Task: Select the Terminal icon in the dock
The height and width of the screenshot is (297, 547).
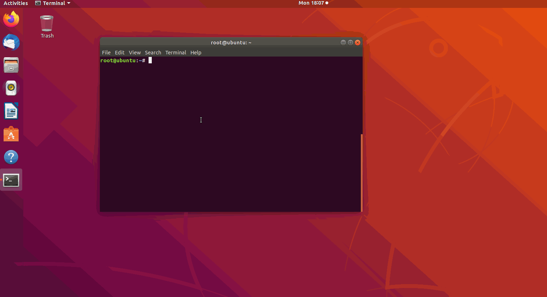Action: [11, 180]
